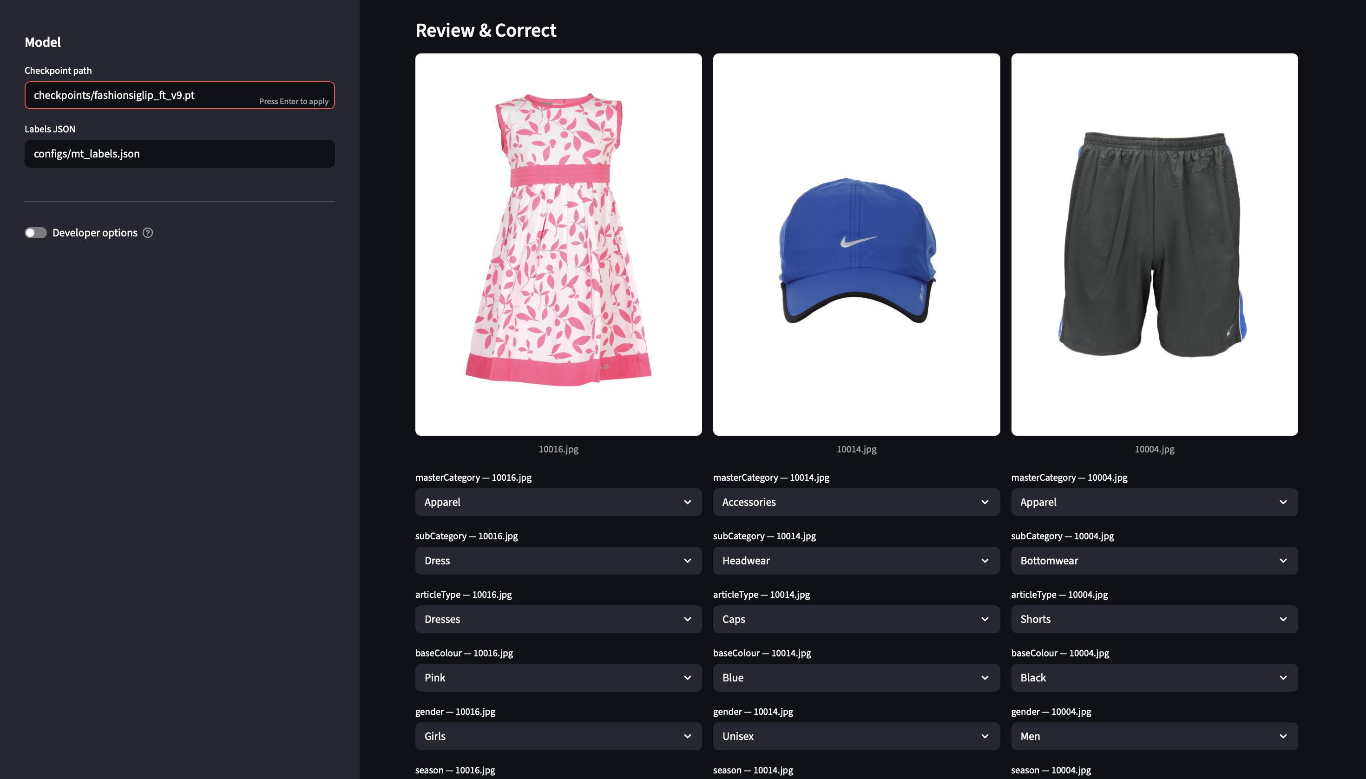The image size is (1366, 779).
Task: Click the 10014.jpg image caption
Action: tap(856, 450)
